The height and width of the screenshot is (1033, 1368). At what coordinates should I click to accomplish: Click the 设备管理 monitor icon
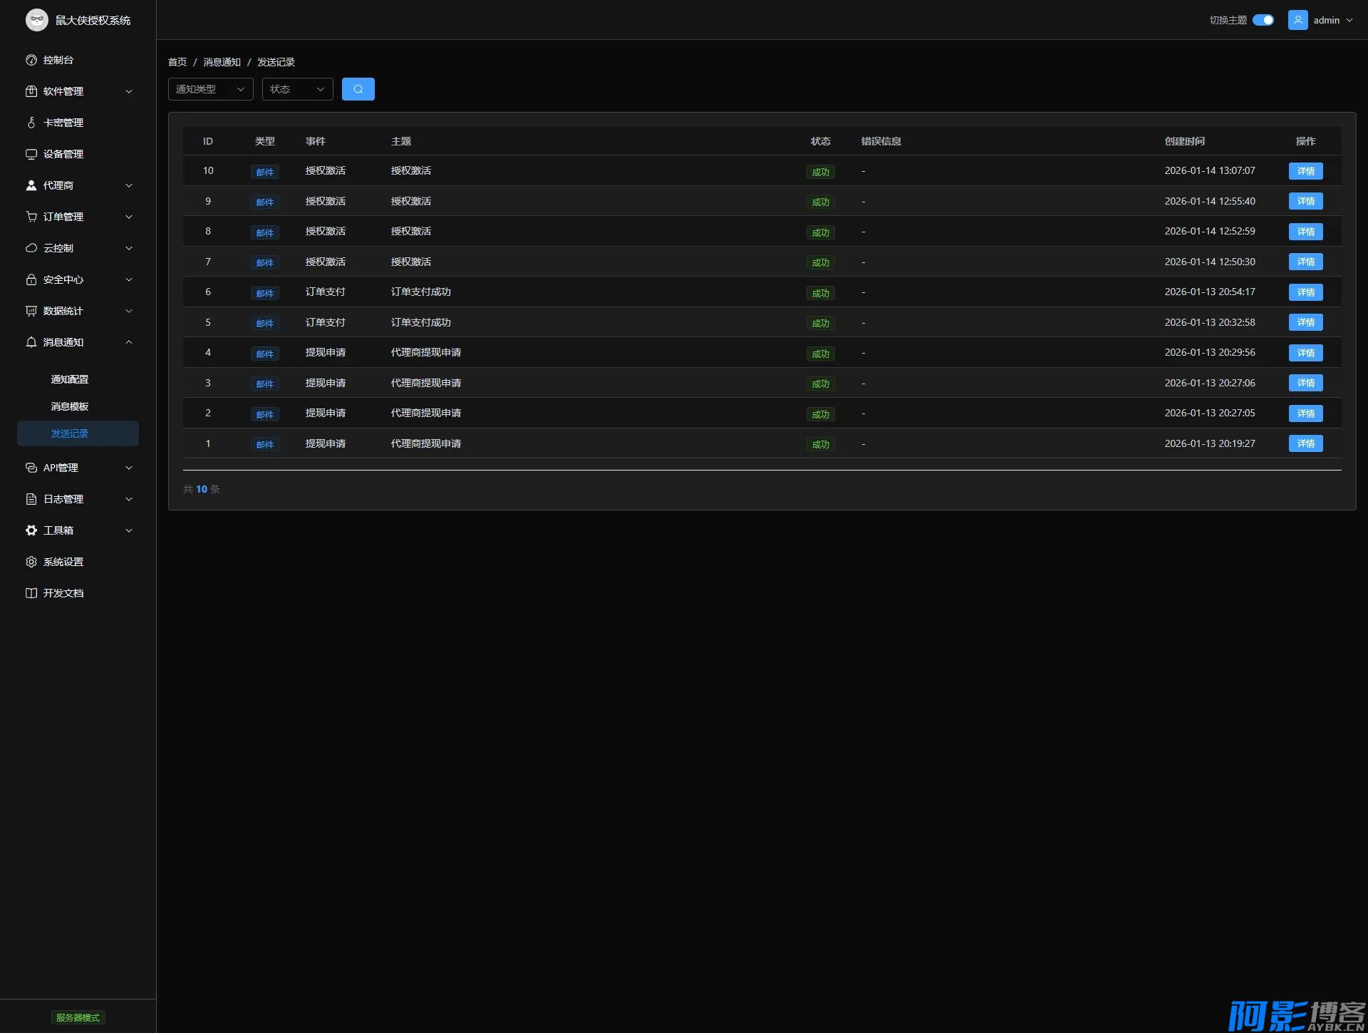(x=31, y=154)
